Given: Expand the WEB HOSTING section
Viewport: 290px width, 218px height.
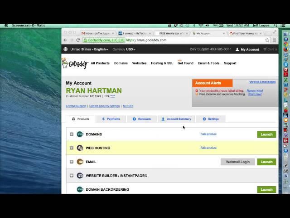Looking at the screenshot, I should tap(72, 148).
